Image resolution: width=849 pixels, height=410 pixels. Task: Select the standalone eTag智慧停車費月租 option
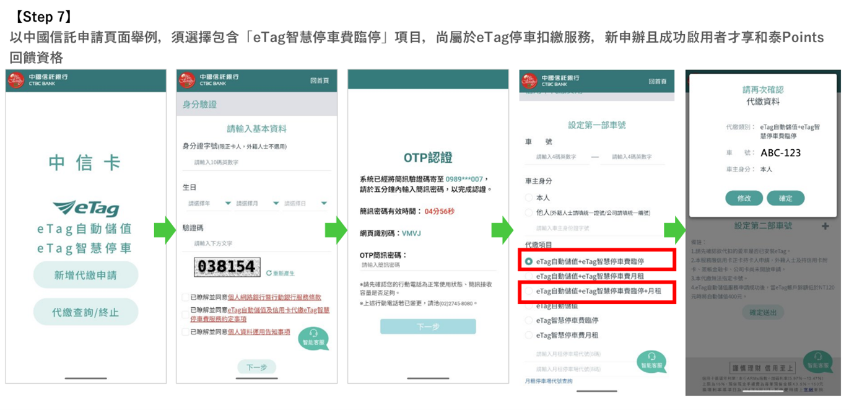529,335
